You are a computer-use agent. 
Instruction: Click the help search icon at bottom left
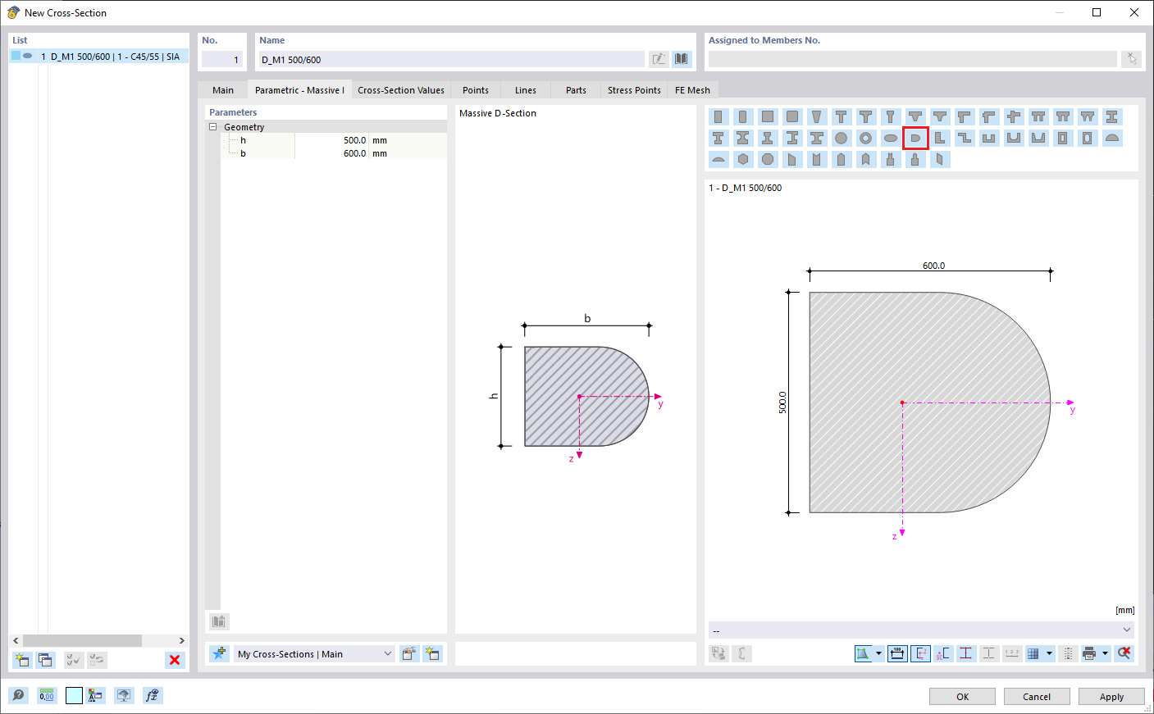coord(18,696)
